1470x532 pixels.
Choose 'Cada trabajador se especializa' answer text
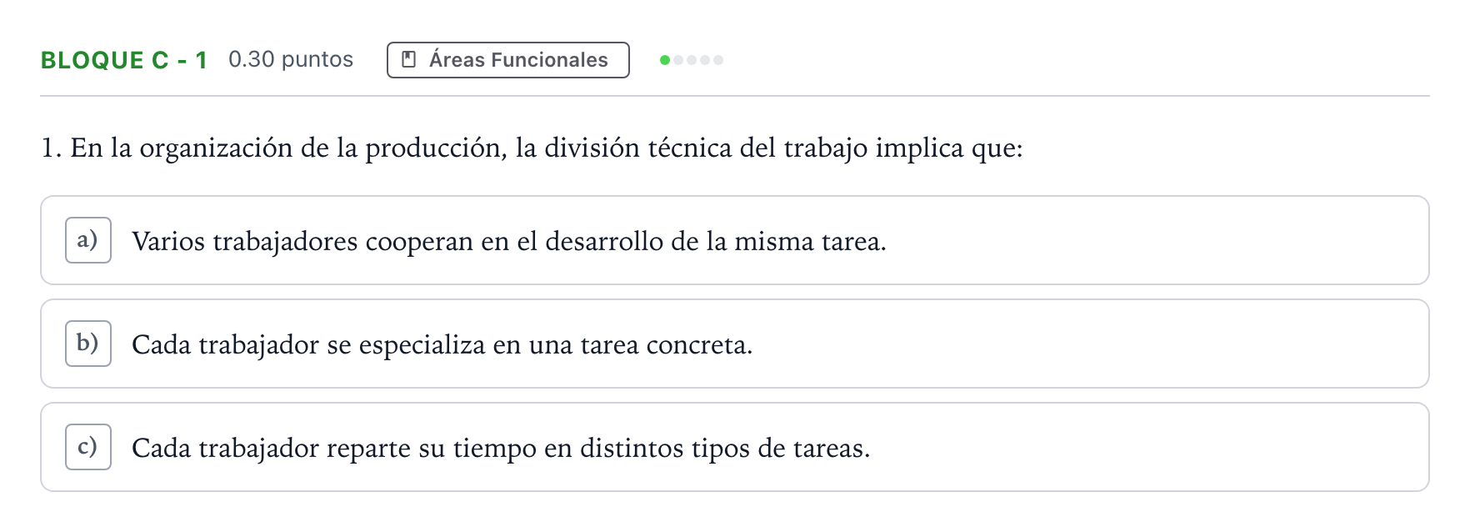[x=442, y=345]
